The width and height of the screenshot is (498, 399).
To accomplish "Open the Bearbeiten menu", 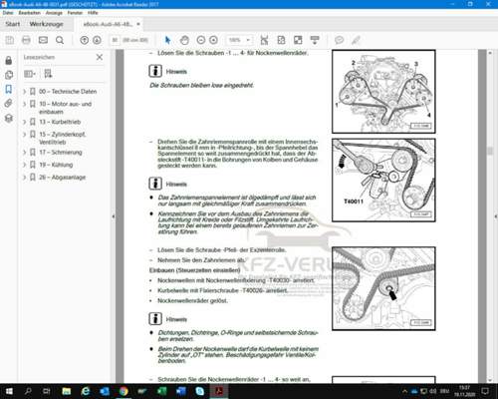I will click(x=30, y=13).
